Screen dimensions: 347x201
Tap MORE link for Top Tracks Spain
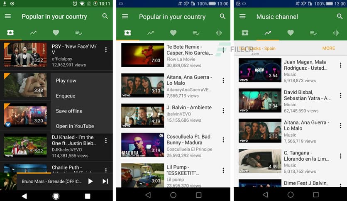pos(329,48)
